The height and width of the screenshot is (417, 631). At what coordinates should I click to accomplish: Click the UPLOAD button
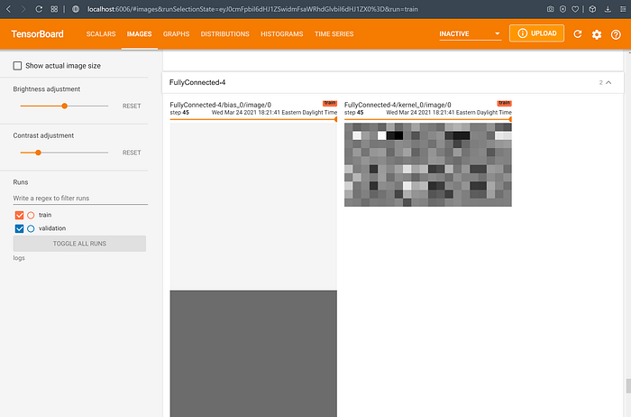[536, 33]
